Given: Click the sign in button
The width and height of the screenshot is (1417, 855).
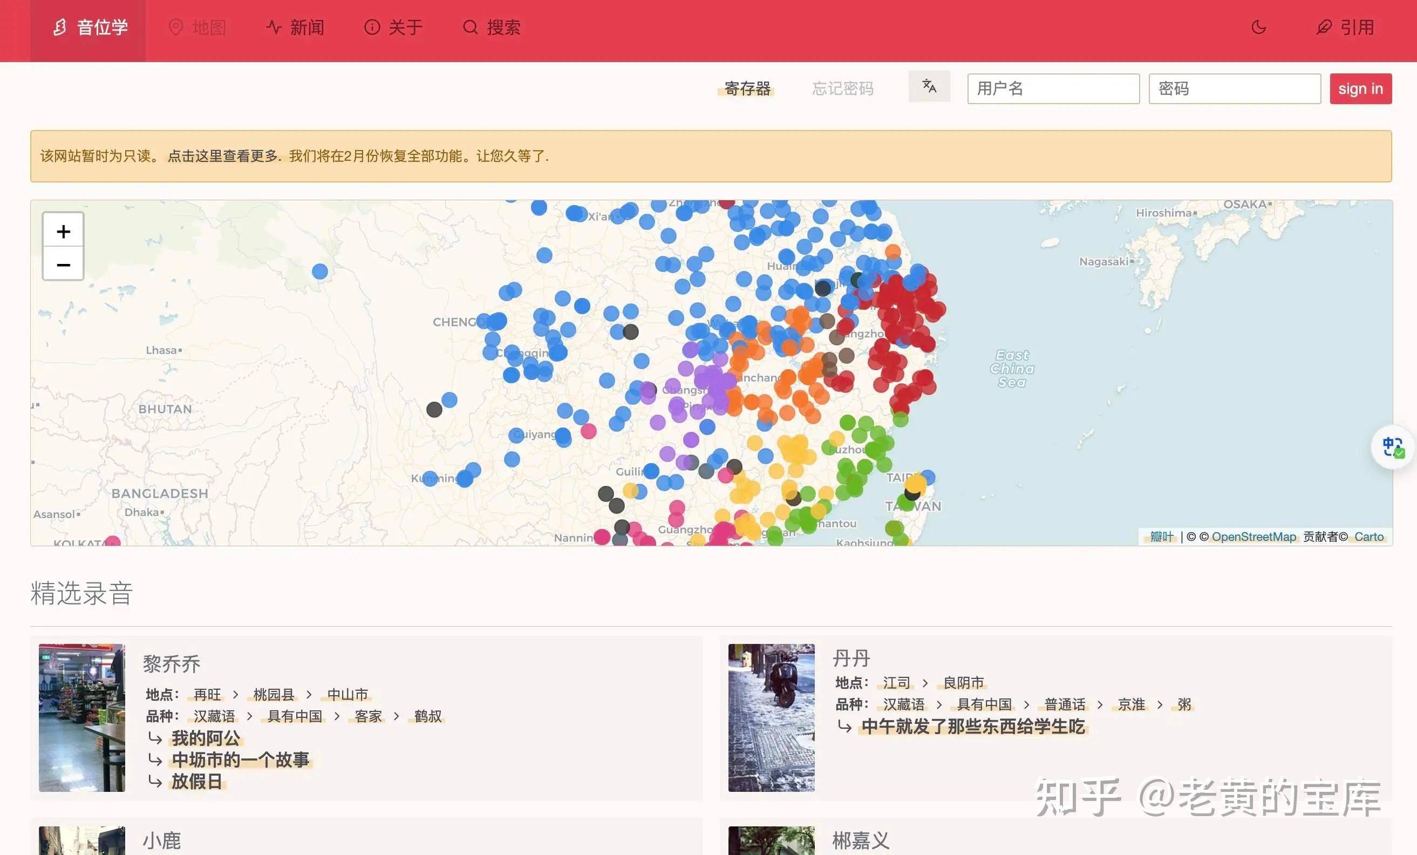Looking at the screenshot, I should point(1360,89).
